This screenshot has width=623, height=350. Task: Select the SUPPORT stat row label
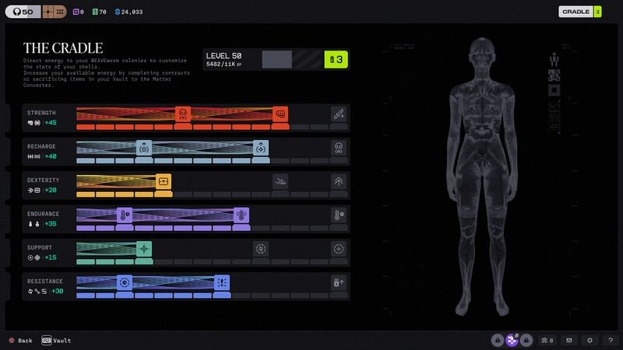[40, 247]
